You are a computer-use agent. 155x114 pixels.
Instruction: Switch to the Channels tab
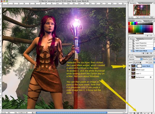click(x=139, y=57)
